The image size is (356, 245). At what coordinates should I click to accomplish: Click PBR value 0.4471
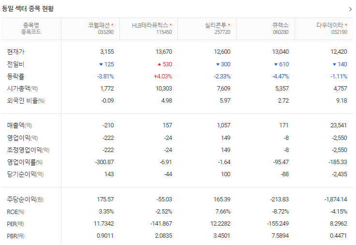[338, 236]
